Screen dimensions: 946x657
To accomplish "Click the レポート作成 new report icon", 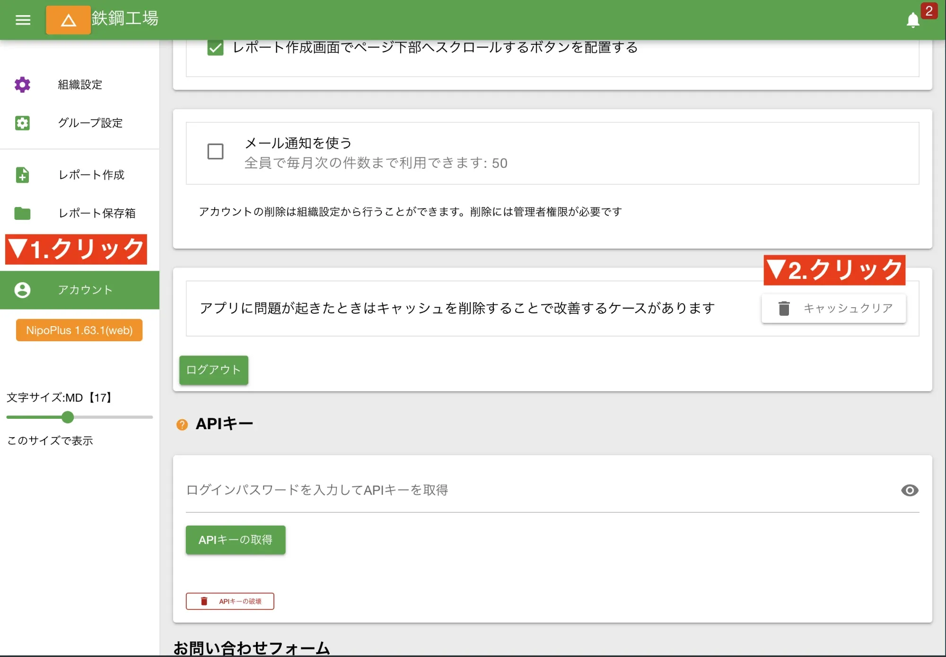I will pyautogui.click(x=22, y=175).
